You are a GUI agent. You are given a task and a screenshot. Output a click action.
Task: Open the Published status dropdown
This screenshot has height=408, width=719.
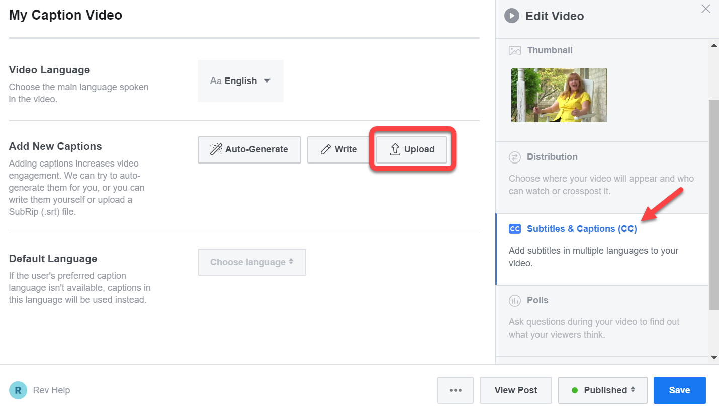point(603,390)
